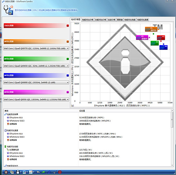The width and height of the screenshot is (176, 175).
Task: Click the red circle cancel icon
Action: (60, 172)
